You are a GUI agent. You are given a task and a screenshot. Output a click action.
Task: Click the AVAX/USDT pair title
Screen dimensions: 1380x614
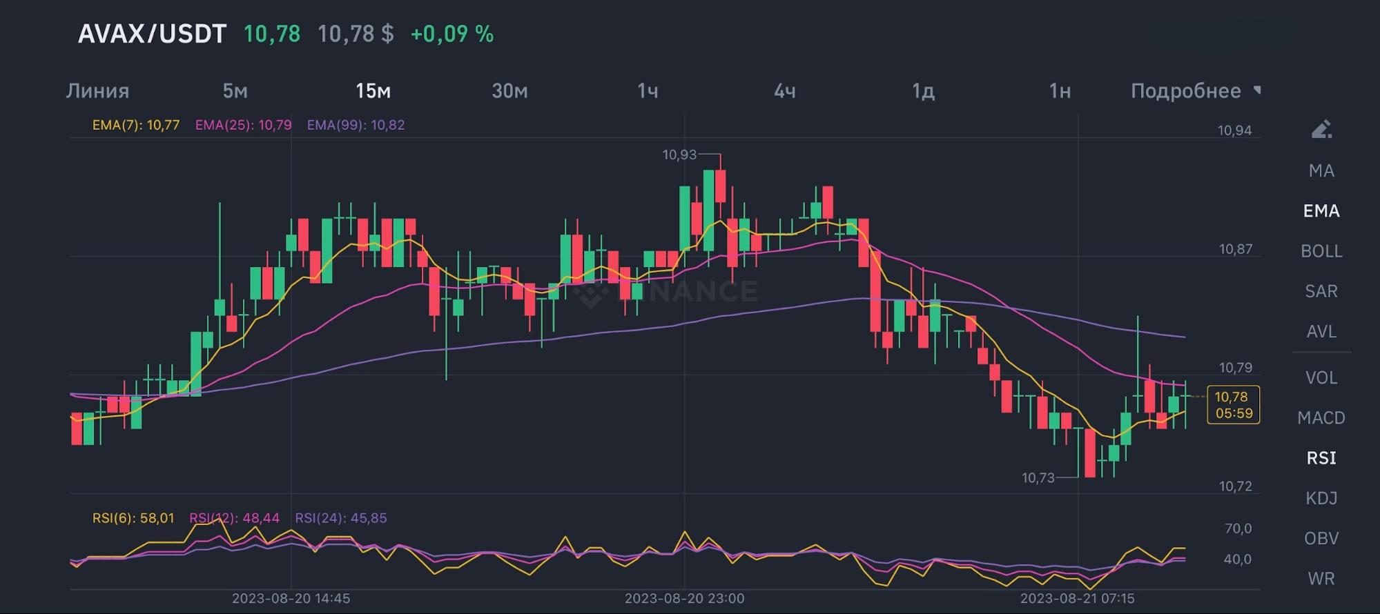(152, 34)
